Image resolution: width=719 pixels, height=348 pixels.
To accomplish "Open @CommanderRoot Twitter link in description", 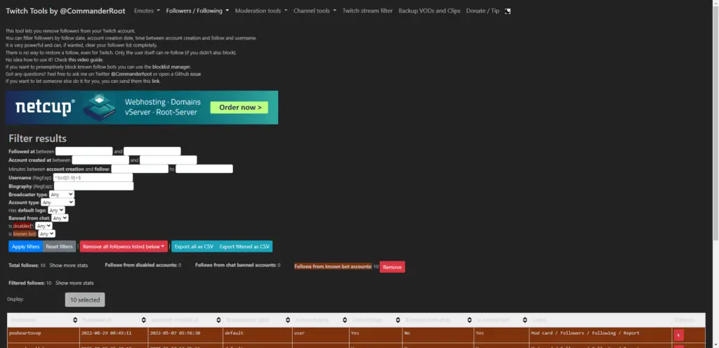I will point(131,74).
